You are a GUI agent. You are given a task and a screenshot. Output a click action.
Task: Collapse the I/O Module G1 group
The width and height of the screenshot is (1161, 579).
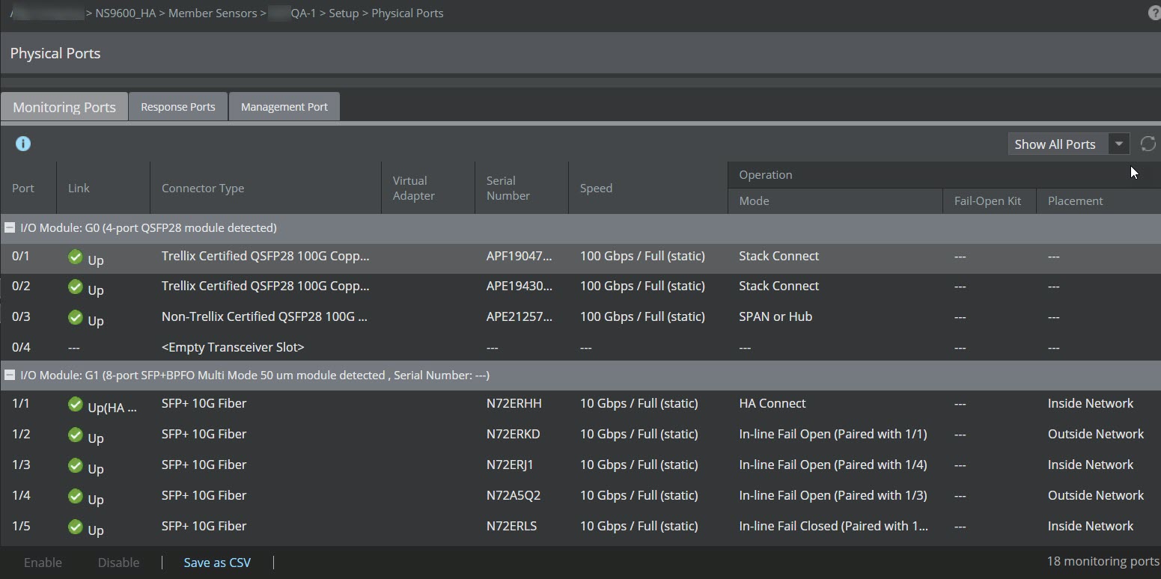(10, 376)
